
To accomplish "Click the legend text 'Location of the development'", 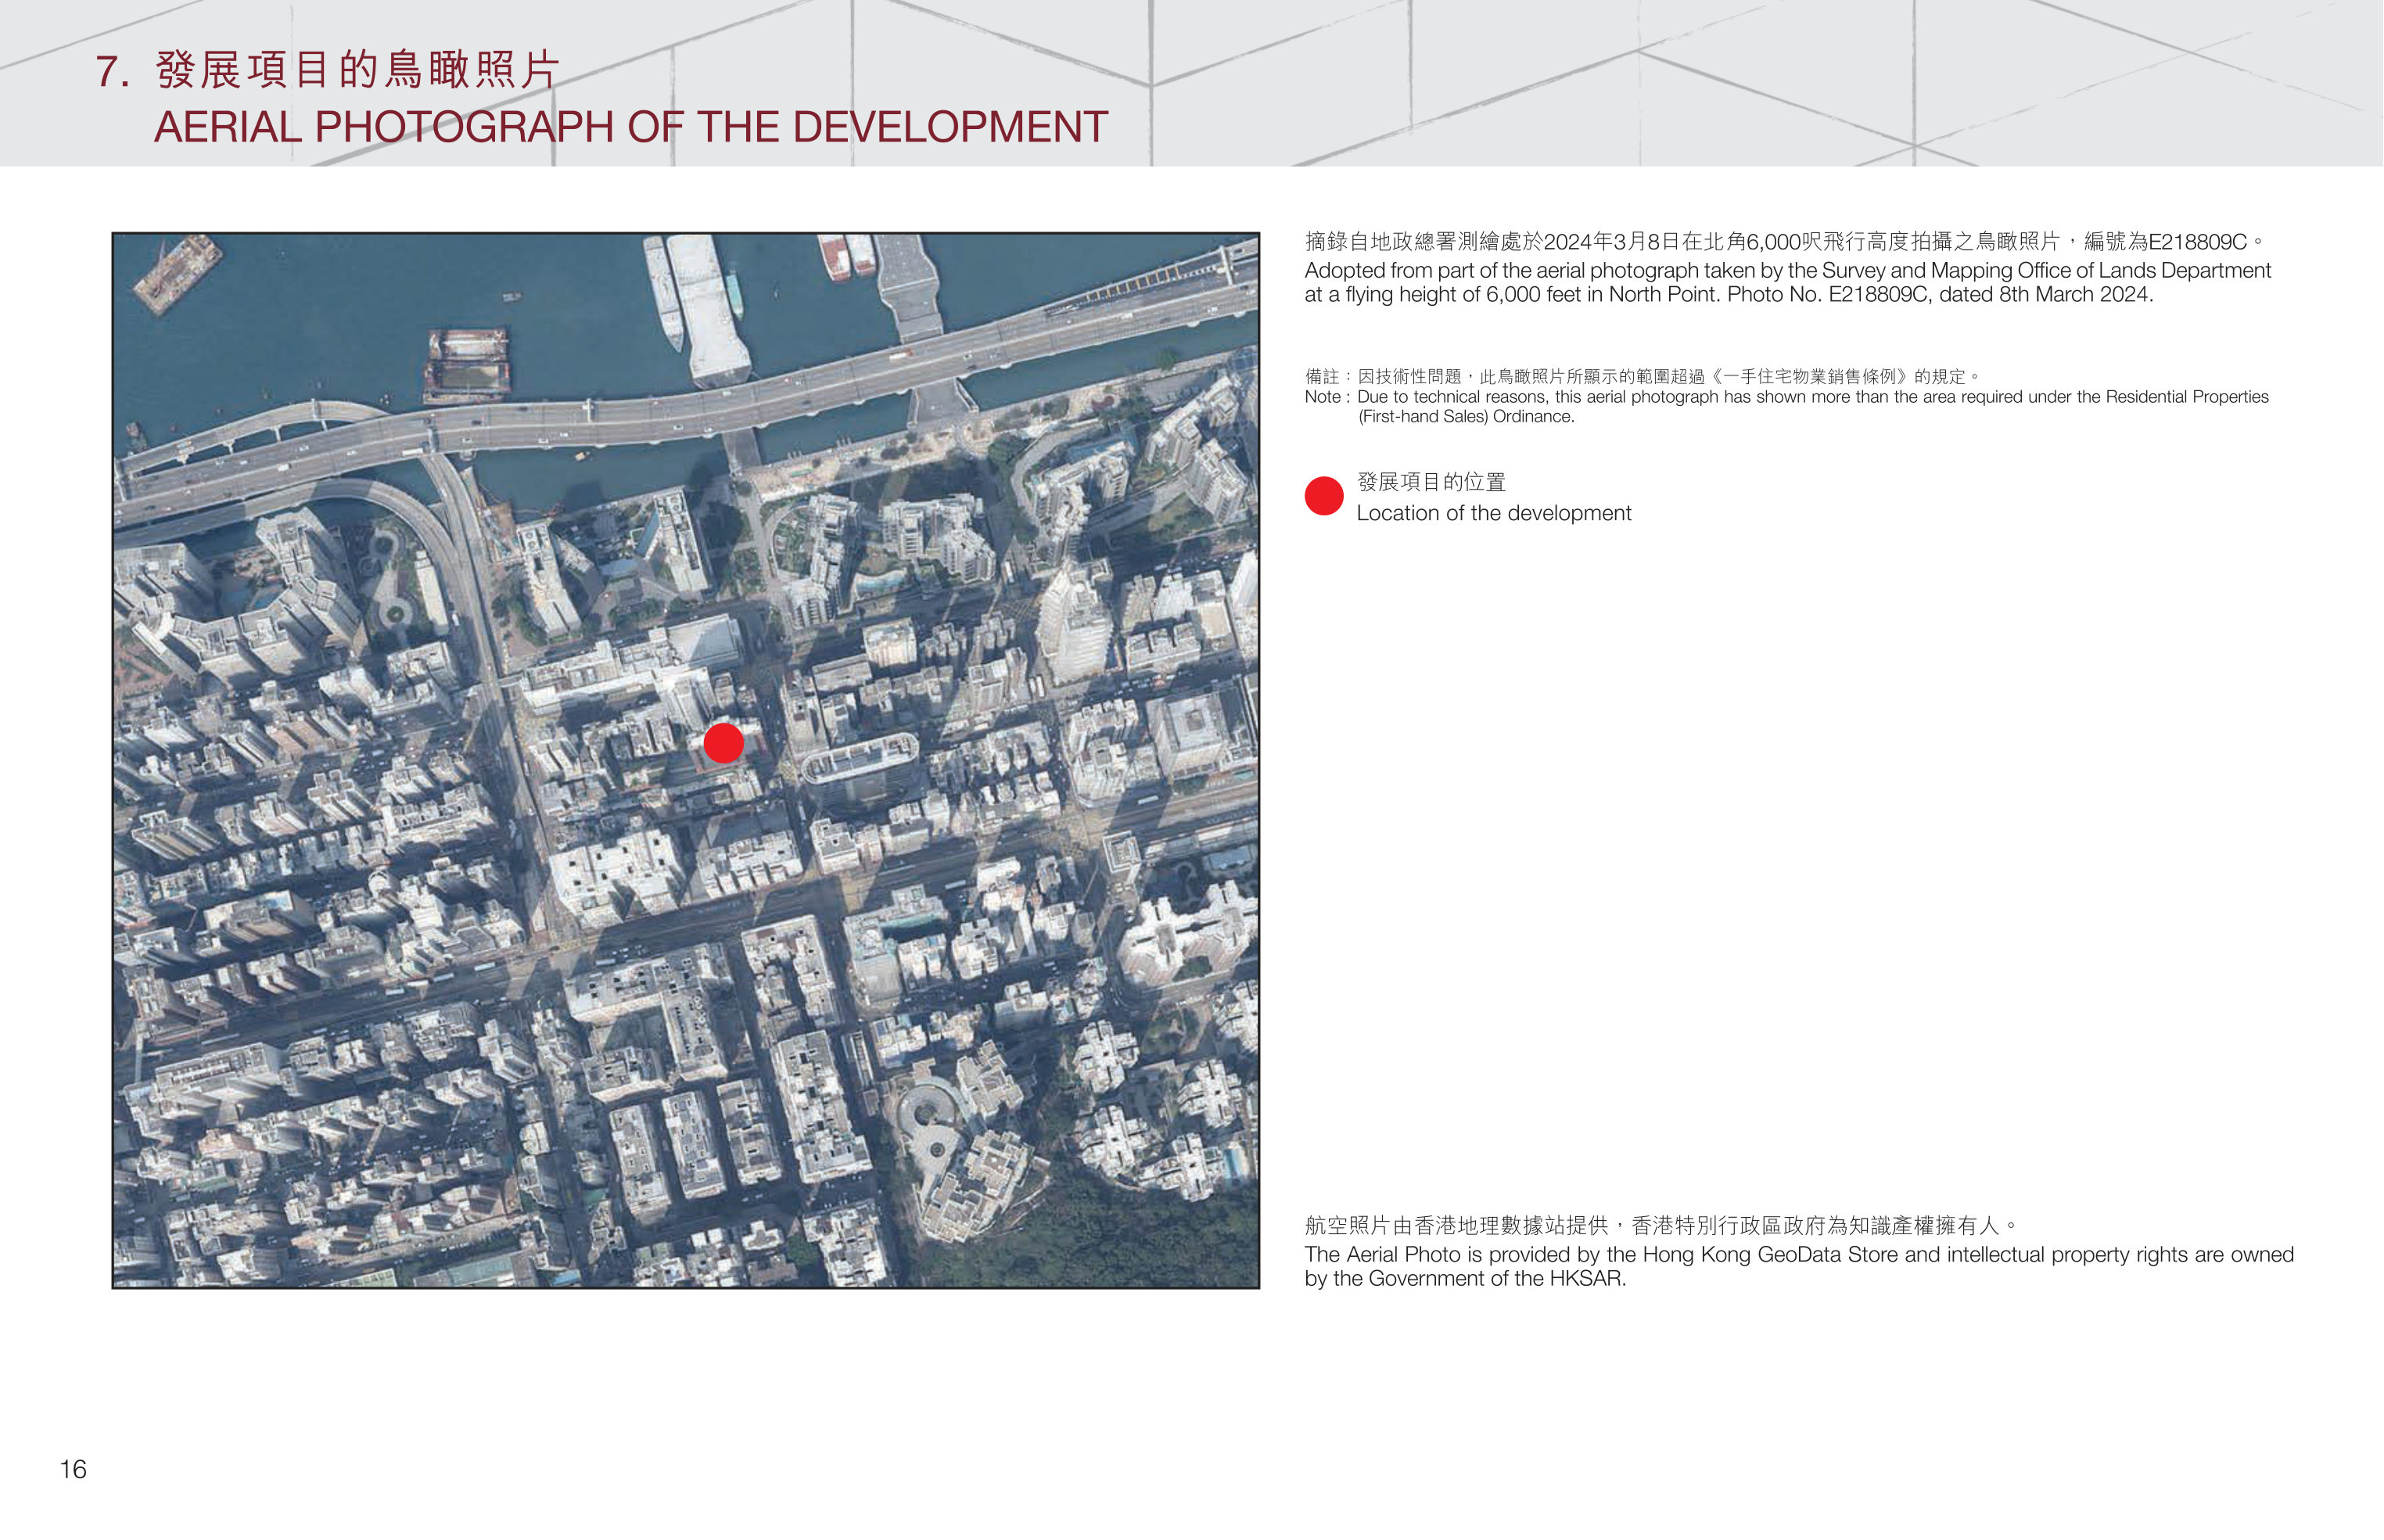I will (x=1493, y=513).
